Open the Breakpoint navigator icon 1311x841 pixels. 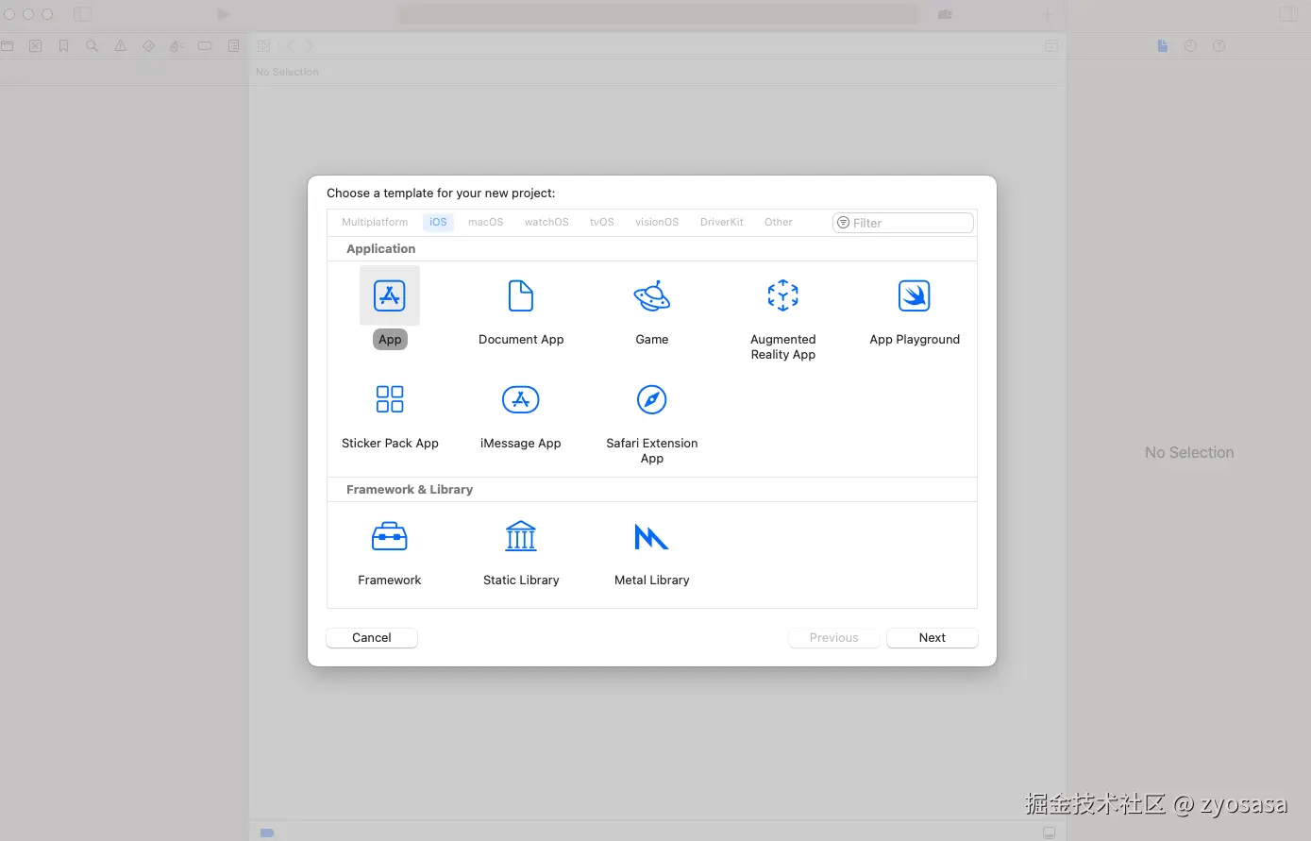(x=205, y=45)
